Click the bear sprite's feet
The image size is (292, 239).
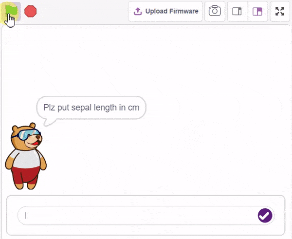point(25,185)
